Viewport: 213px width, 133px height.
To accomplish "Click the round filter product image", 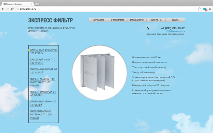I will (100, 73).
